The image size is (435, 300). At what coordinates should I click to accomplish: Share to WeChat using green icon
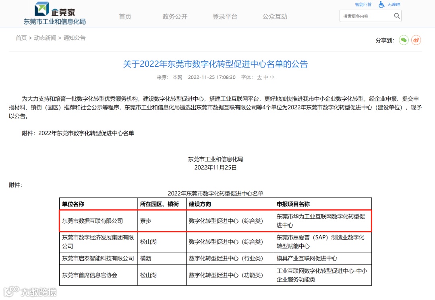coord(404,40)
